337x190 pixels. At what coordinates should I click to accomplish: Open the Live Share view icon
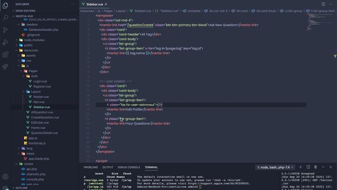click(x=5, y=66)
